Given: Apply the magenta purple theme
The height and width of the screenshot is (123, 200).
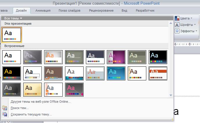Looking at the screenshot, I should click(x=116, y=57).
